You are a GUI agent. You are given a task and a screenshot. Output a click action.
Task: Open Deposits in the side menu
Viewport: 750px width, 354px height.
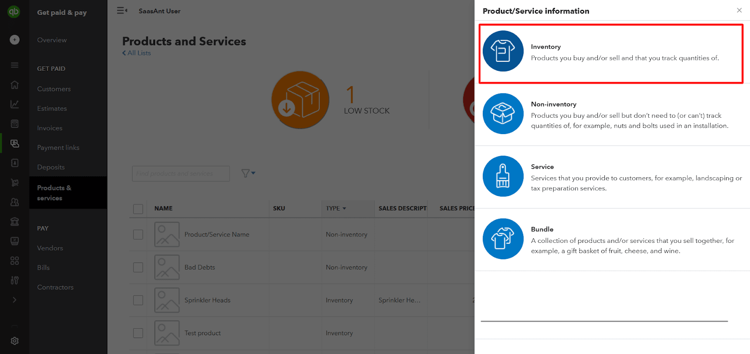click(51, 167)
